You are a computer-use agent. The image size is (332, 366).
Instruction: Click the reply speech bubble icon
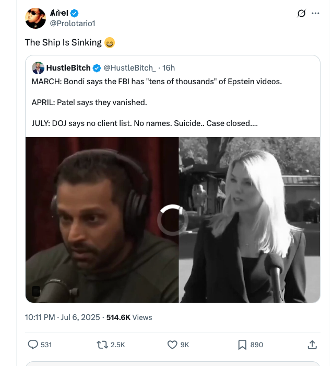33,345
